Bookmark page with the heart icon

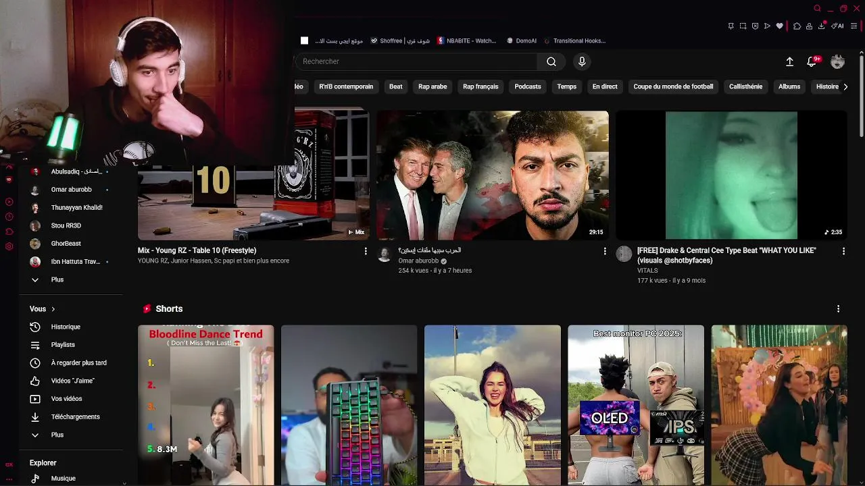(779, 26)
